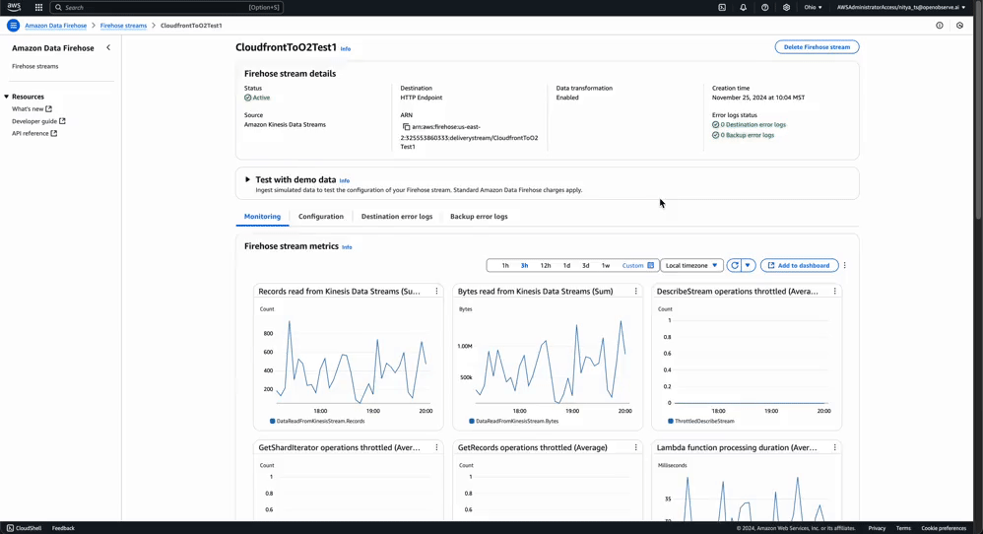Open the Ohio region selector
Screen dimensions: 983x534
814,8
